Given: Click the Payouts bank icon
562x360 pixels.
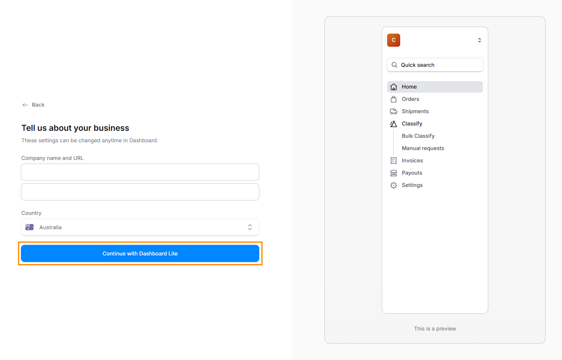Looking at the screenshot, I should [x=394, y=173].
